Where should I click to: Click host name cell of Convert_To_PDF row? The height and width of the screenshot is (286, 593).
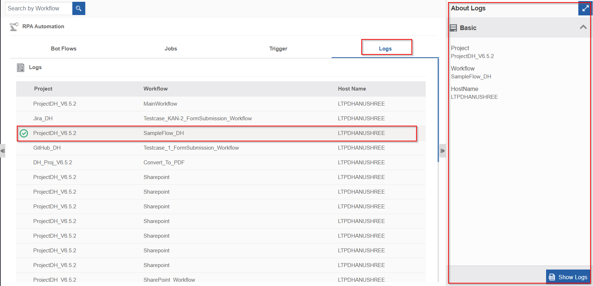(x=361, y=163)
